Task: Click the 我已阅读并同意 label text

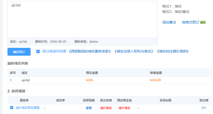Action: tap(54, 51)
